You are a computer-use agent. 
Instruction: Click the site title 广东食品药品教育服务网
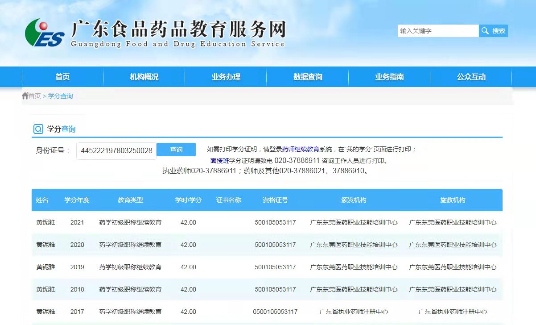pos(178,29)
